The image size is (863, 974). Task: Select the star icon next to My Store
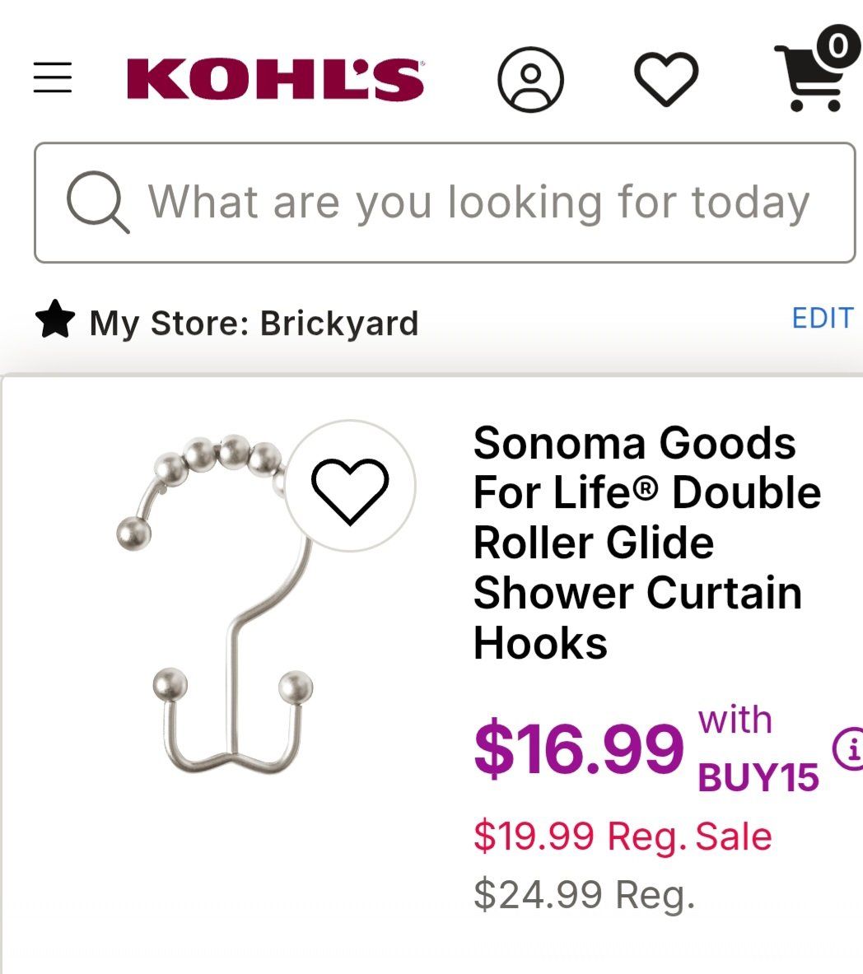[x=54, y=321]
